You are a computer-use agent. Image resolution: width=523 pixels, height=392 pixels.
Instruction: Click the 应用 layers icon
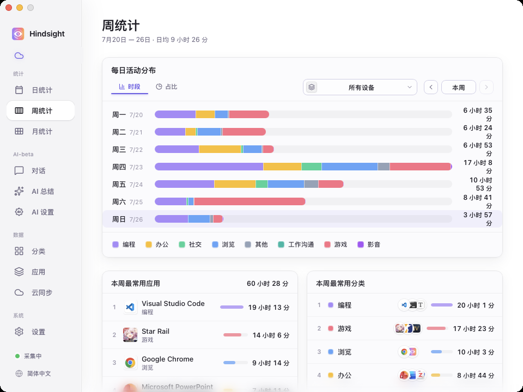click(x=19, y=272)
